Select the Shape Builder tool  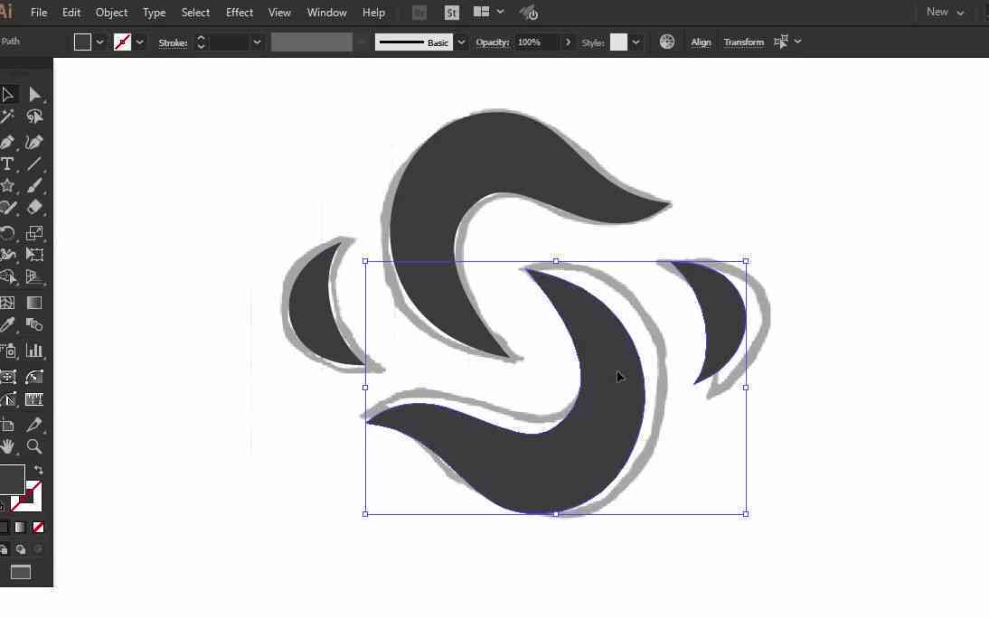click(7, 276)
